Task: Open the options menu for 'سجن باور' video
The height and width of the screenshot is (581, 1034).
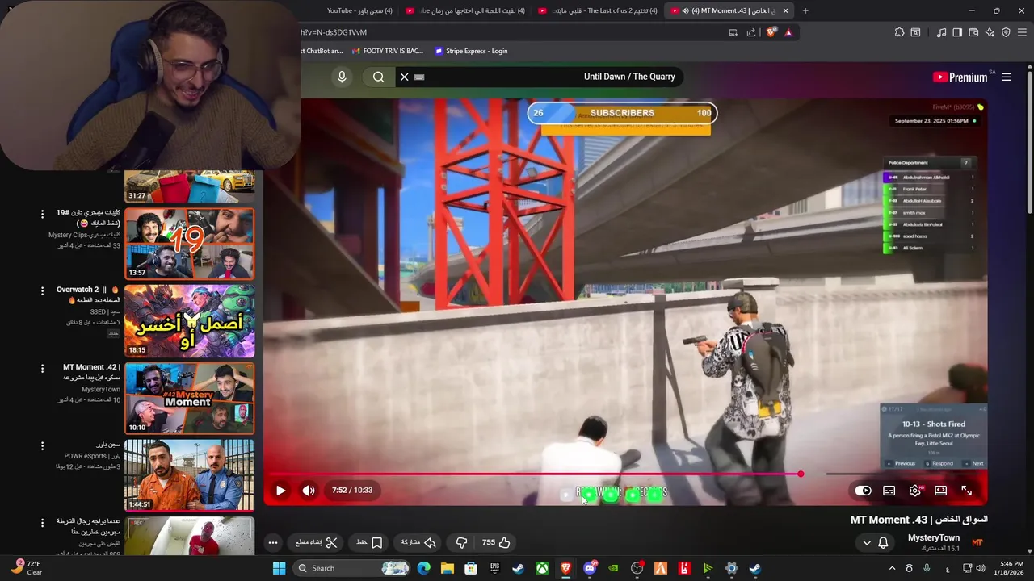Action: 42,445
